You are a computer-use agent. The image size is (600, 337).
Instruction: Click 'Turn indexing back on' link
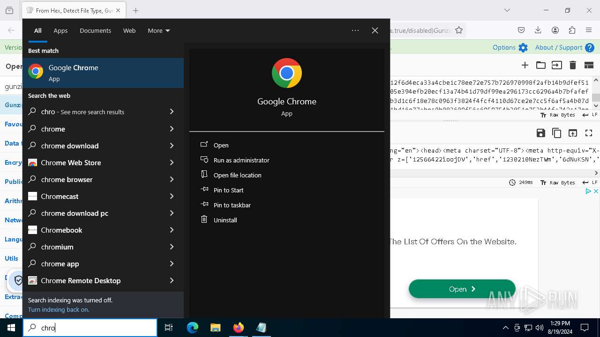tap(59, 309)
